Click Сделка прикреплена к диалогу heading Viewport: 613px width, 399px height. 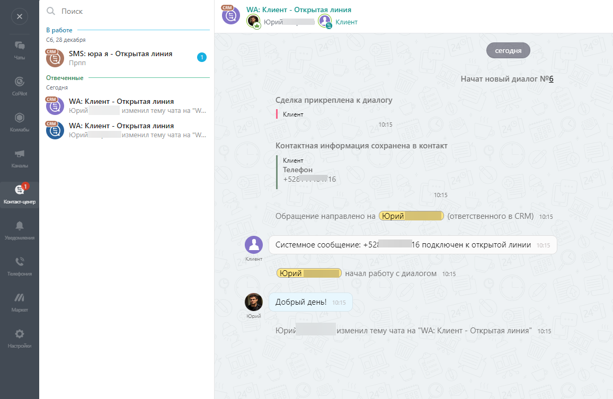[334, 100]
